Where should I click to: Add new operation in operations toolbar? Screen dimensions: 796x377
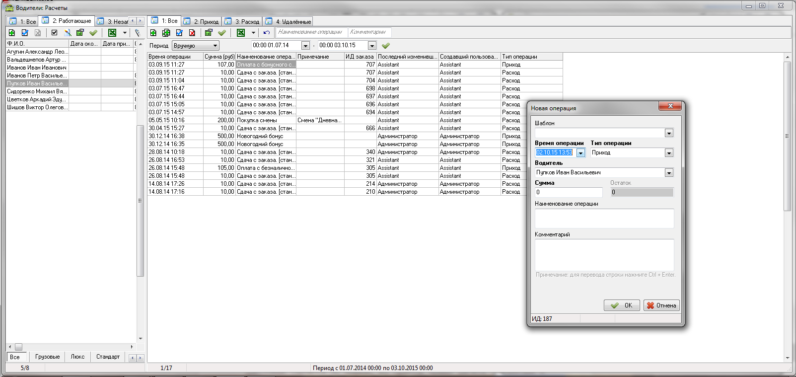click(153, 33)
